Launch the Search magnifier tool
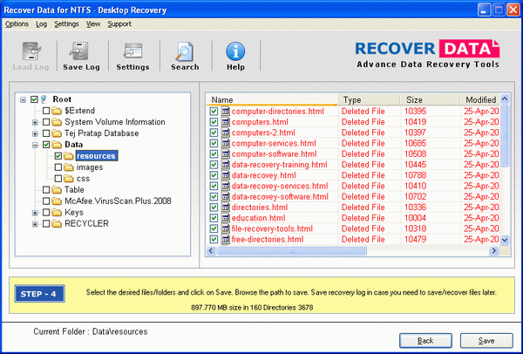Image resolution: width=523 pixels, height=354 pixels. click(184, 51)
